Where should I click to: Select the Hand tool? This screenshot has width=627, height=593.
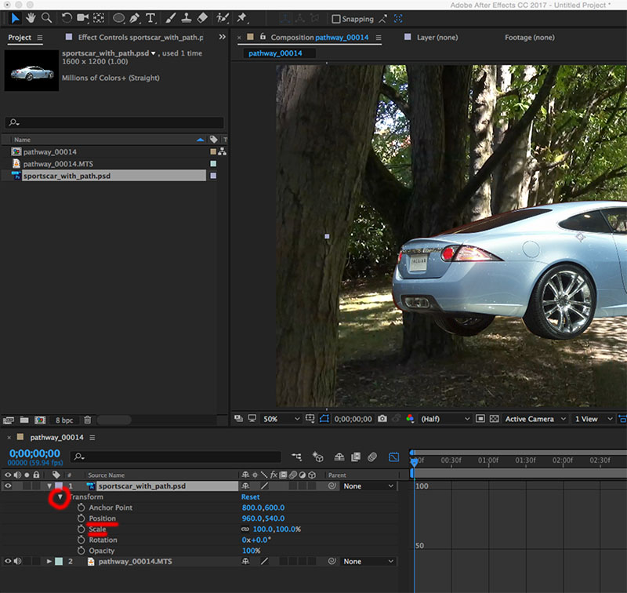31,18
